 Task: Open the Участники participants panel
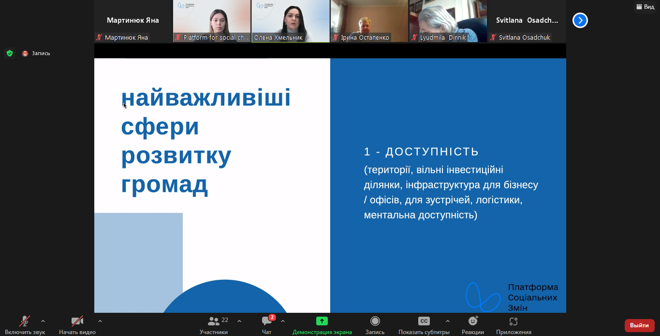click(x=214, y=321)
